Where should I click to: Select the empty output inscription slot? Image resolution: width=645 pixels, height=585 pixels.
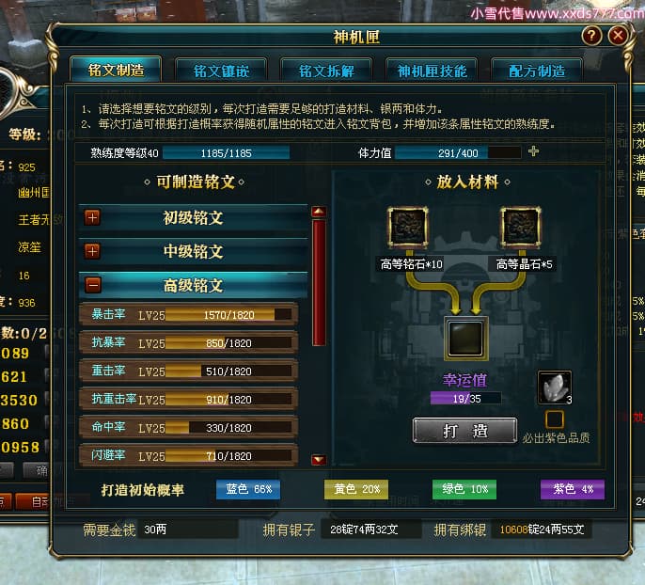(465, 339)
